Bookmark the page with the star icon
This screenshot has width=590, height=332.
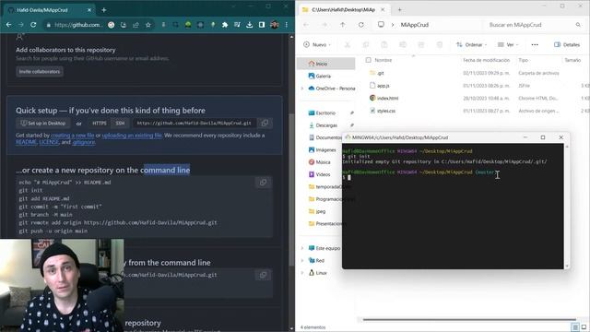[x=148, y=25]
